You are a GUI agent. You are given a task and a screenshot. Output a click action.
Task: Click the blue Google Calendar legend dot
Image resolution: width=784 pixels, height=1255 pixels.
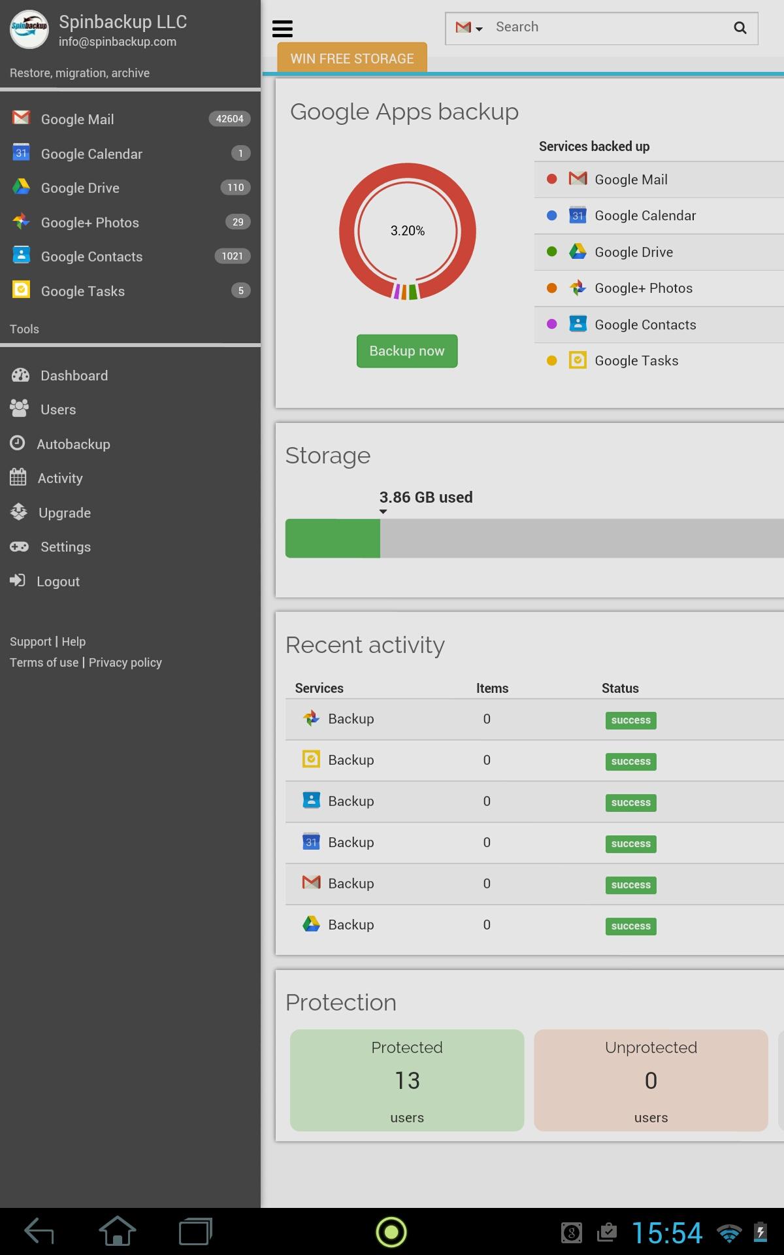coord(551,215)
